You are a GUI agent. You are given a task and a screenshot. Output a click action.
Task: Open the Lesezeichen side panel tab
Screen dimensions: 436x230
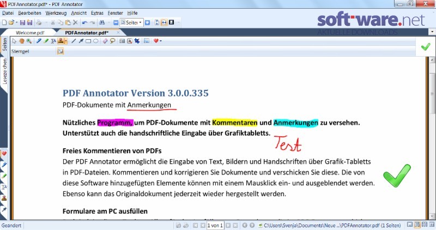(x=4, y=71)
